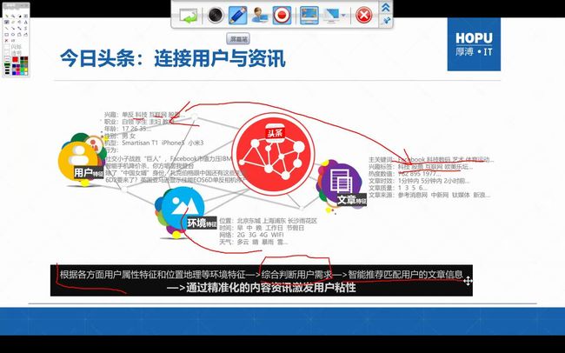Click the 智能推荐匹配用户的文章信息 text

coord(405,275)
